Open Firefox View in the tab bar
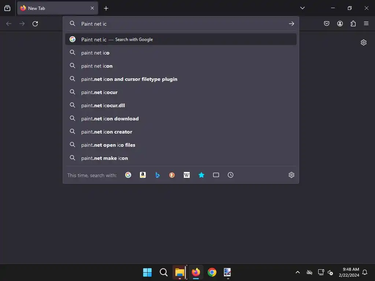The height and width of the screenshot is (281, 375). pos(7,8)
